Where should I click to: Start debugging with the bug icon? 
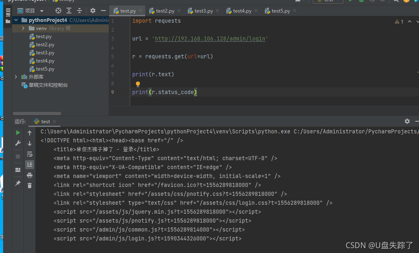361,2
